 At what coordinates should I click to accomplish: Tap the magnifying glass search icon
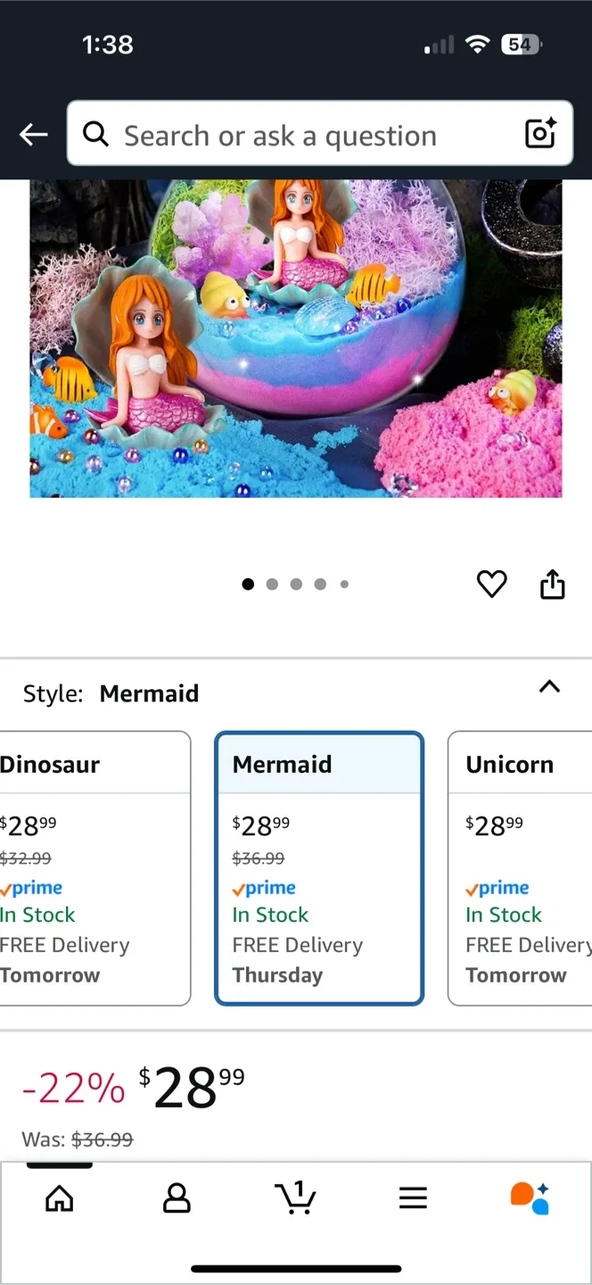point(95,134)
